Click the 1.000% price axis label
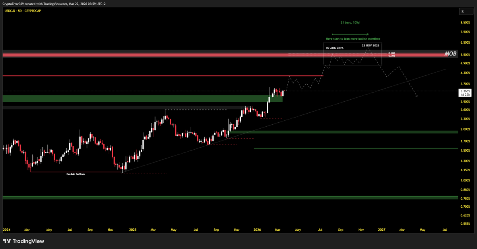The image size is (477, 249). [x=465, y=180]
